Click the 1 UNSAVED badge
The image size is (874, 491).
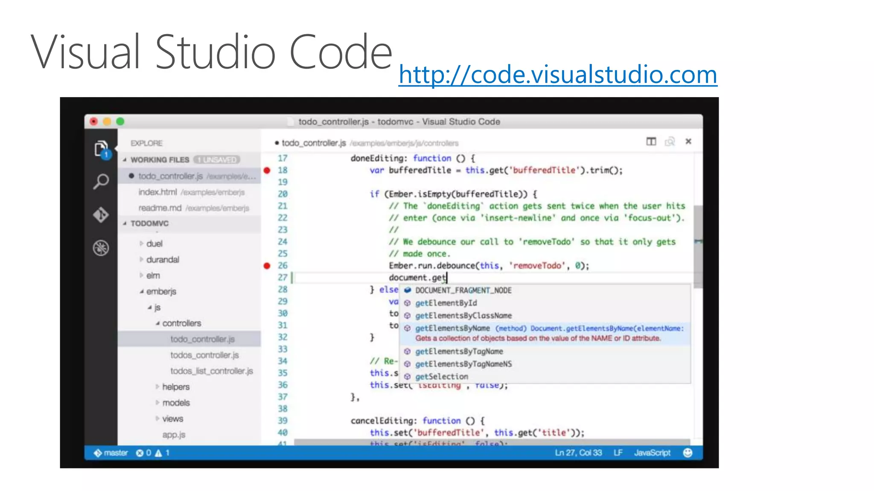point(217,160)
